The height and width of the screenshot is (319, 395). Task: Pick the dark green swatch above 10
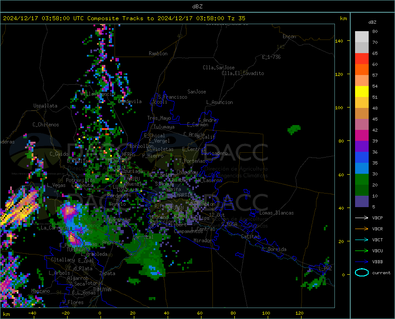(362, 190)
